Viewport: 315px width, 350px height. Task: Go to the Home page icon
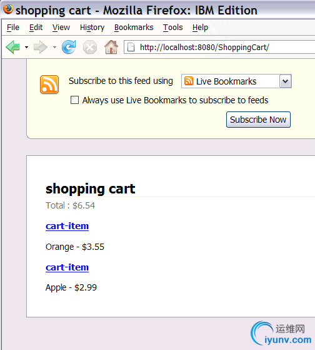click(x=111, y=47)
